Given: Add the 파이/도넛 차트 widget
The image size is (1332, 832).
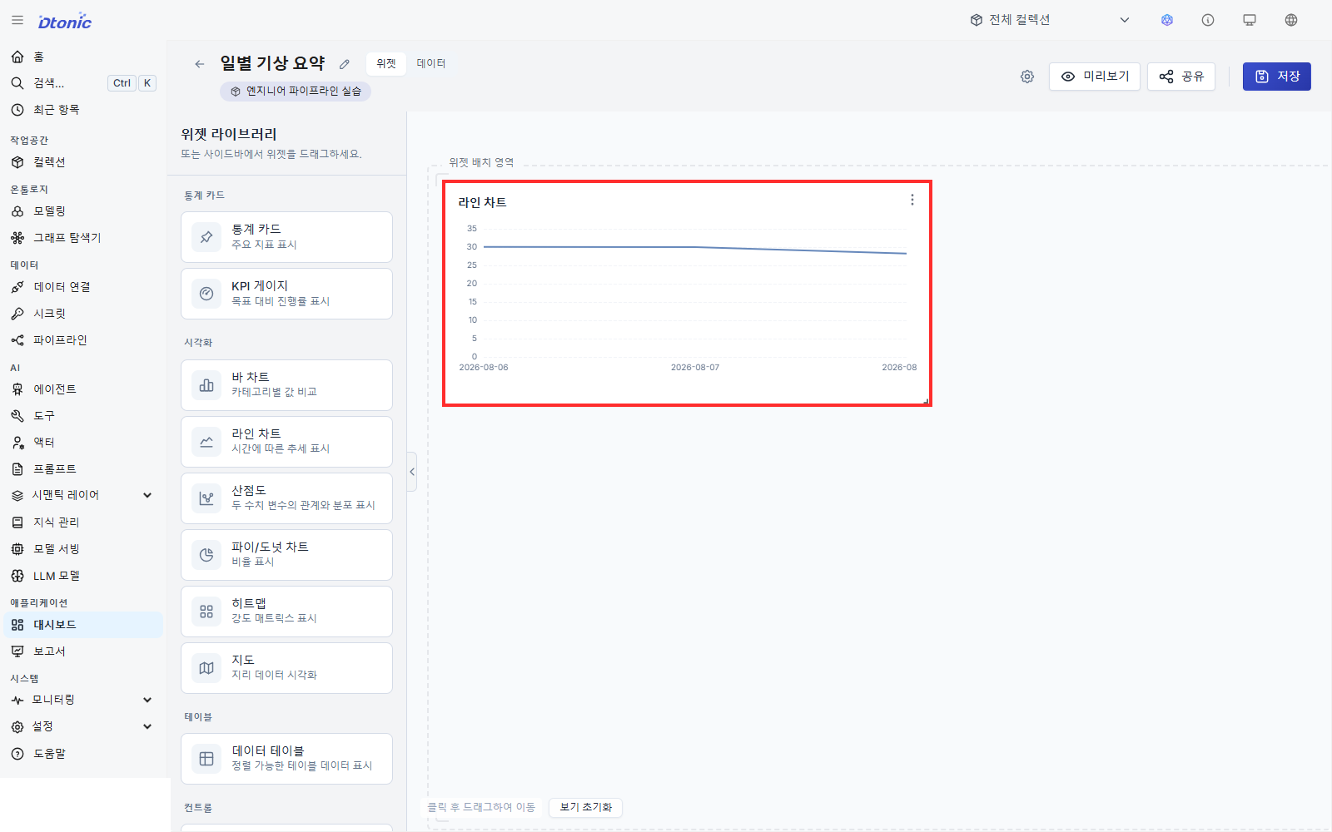Looking at the screenshot, I should click(x=286, y=555).
